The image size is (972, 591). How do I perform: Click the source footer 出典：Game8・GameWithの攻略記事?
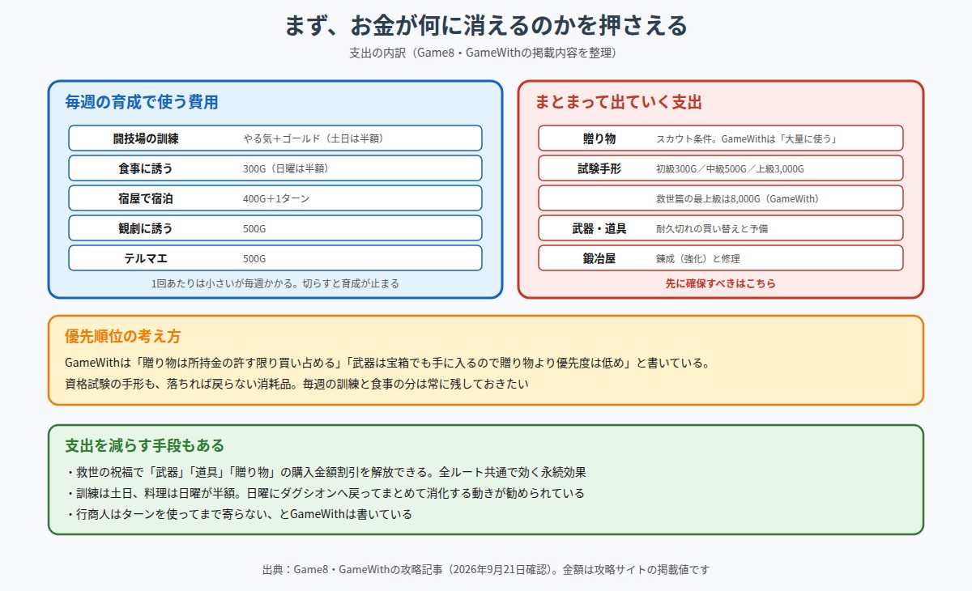click(486, 569)
